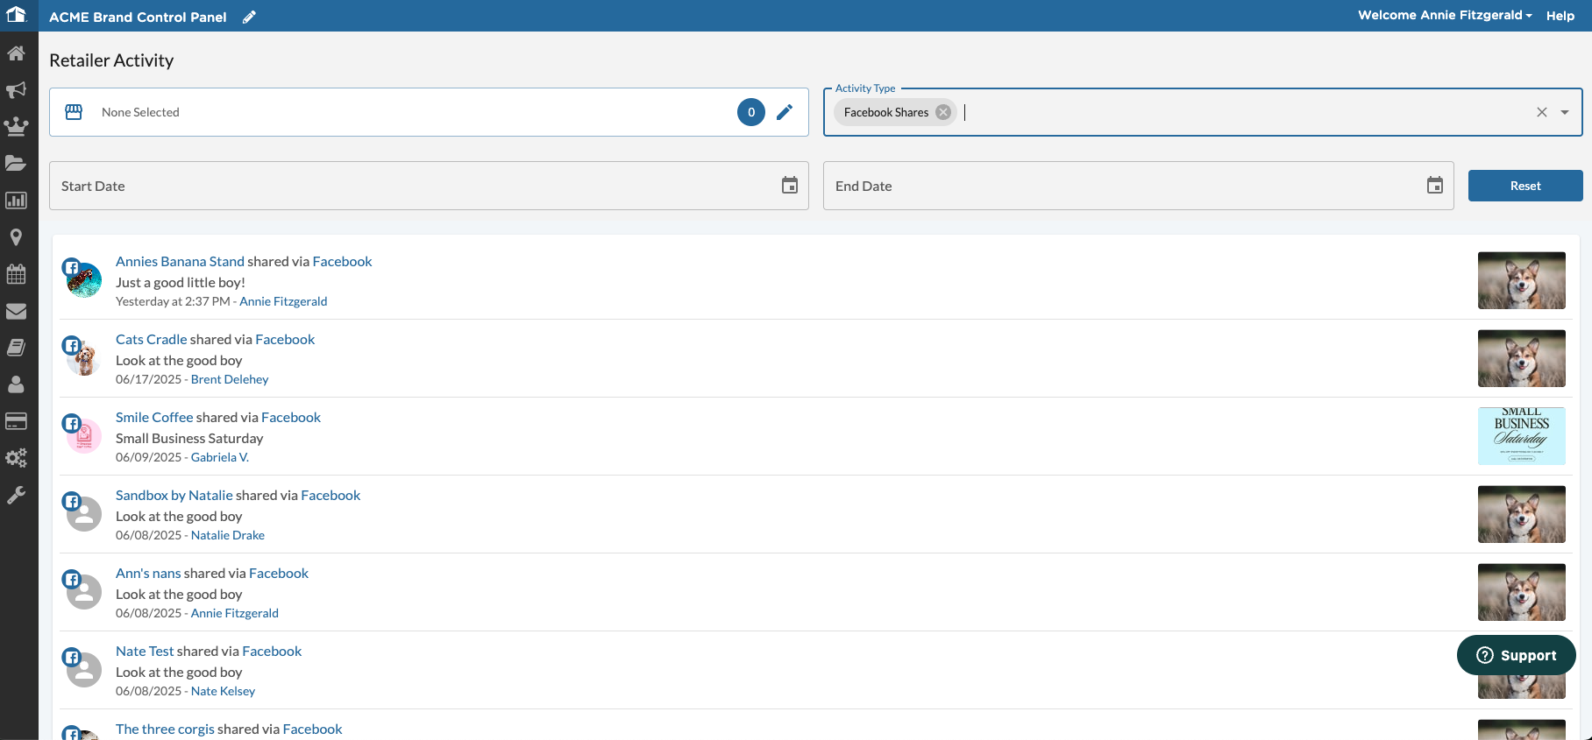This screenshot has width=1592, height=740.
Task: Open the credit card billing section
Action: pos(16,421)
